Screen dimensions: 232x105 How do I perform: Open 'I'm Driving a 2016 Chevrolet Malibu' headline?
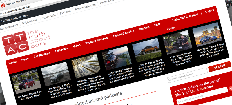(60, 91)
